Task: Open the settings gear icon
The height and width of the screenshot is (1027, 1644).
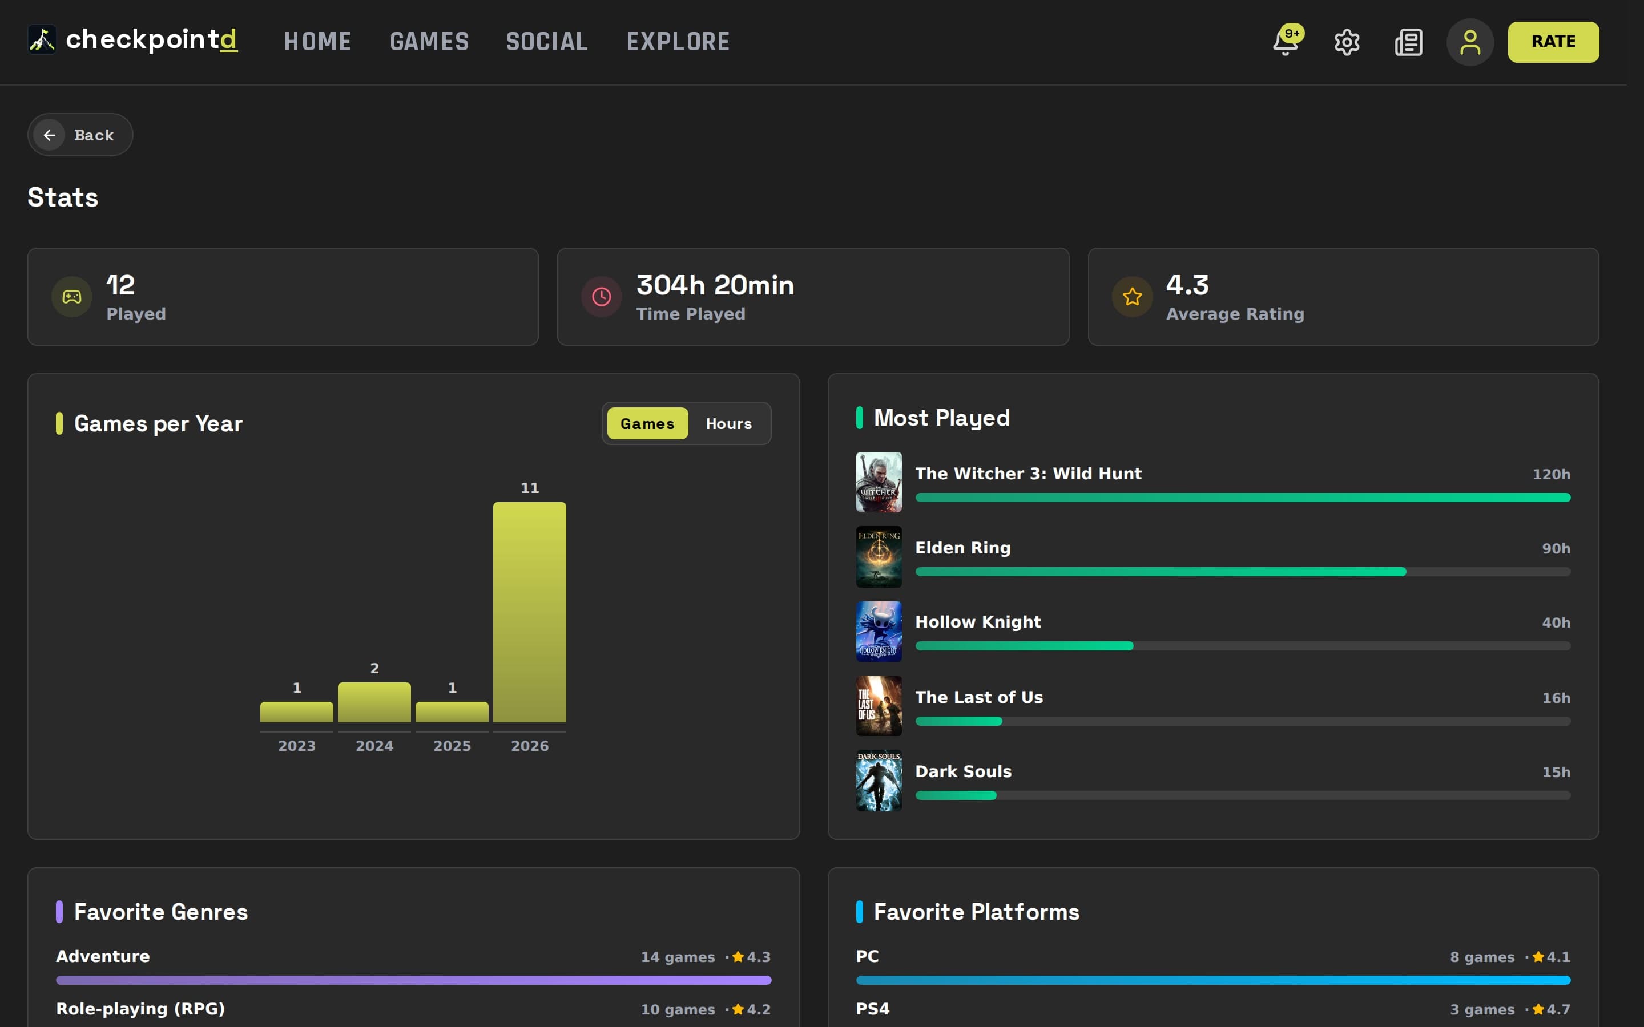Action: pos(1347,42)
